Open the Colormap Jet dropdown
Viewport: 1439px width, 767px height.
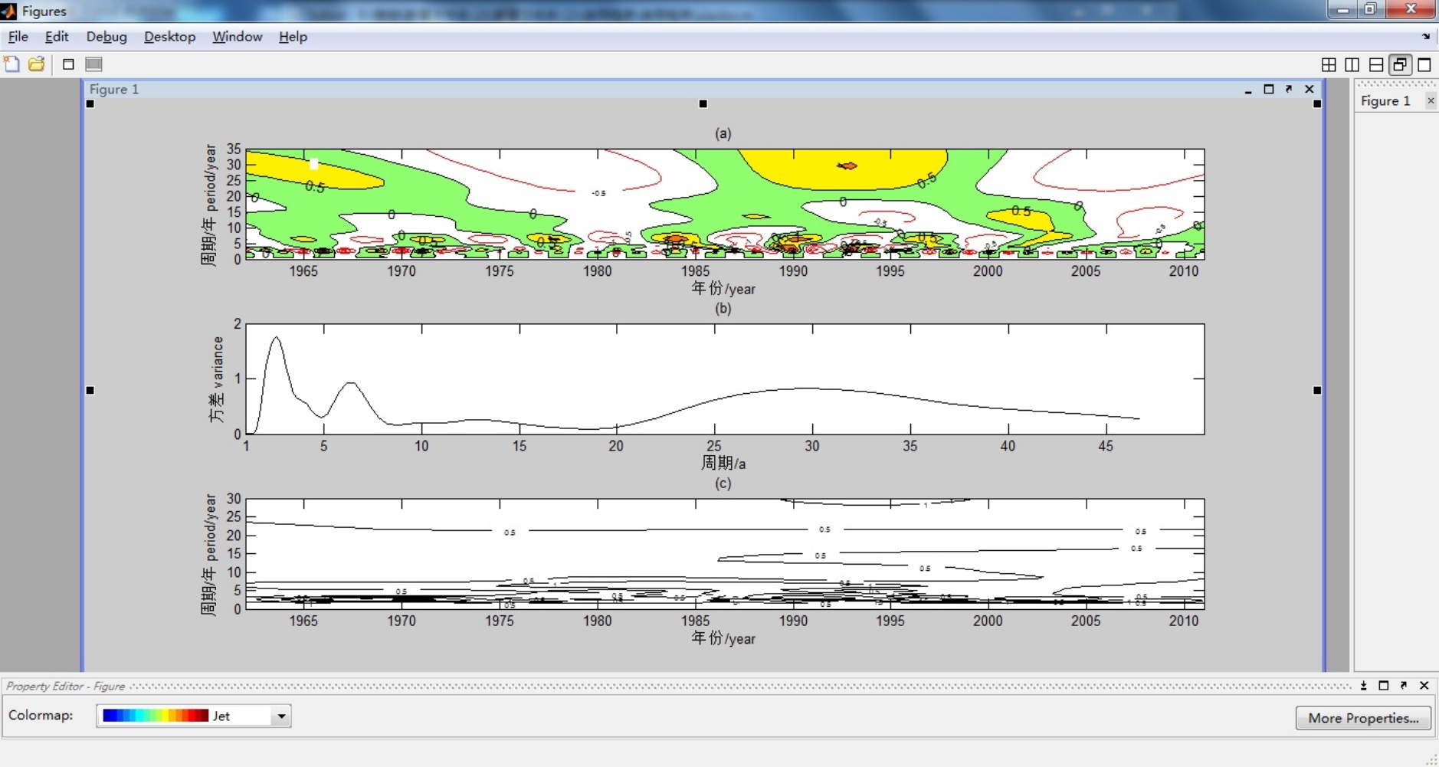(281, 716)
